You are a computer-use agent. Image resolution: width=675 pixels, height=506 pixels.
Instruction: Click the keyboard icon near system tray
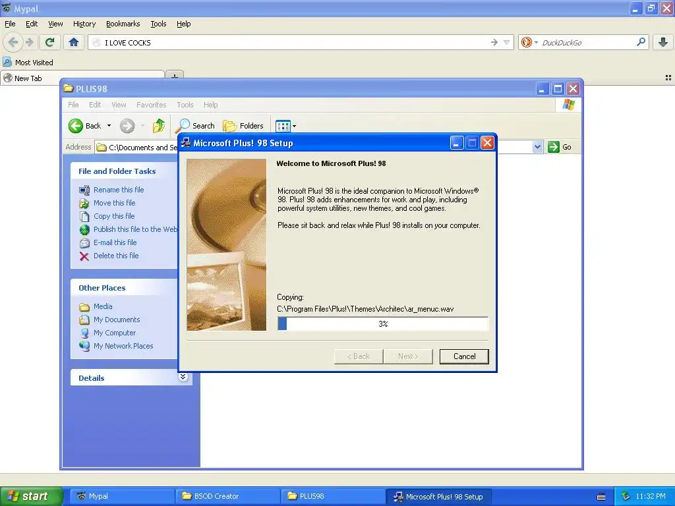point(601,497)
